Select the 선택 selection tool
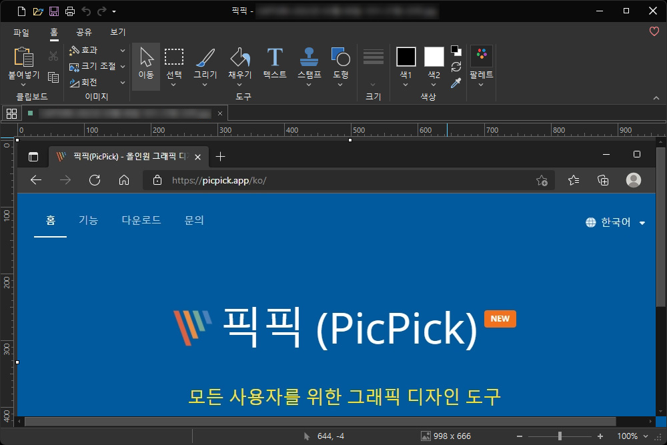The image size is (667, 445). [174, 63]
